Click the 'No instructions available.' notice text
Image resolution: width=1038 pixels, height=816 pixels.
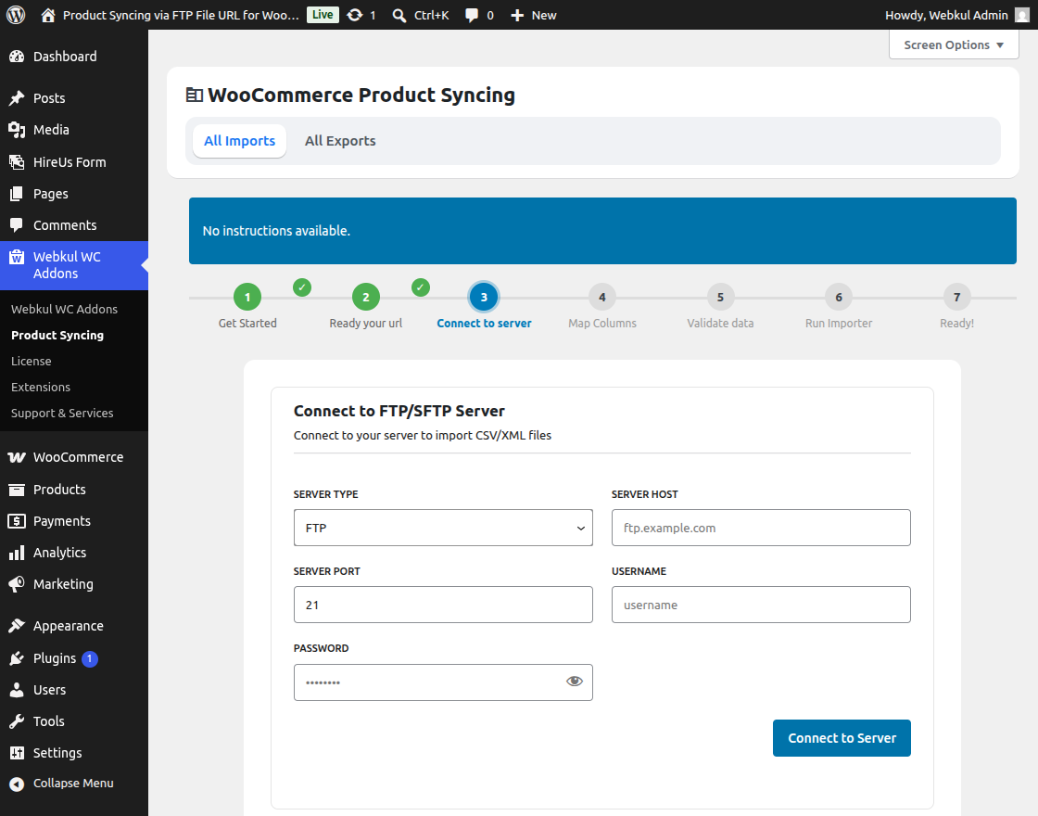coord(276,231)
